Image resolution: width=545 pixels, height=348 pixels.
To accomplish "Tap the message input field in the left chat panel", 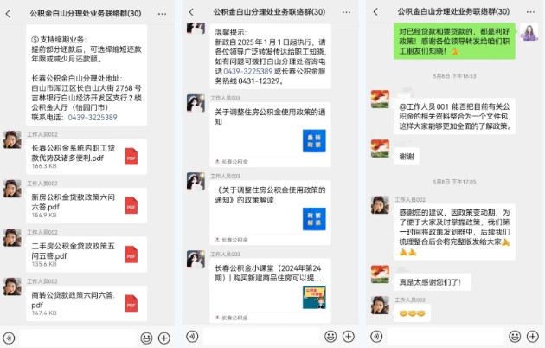I will click(x=78, y=338).
